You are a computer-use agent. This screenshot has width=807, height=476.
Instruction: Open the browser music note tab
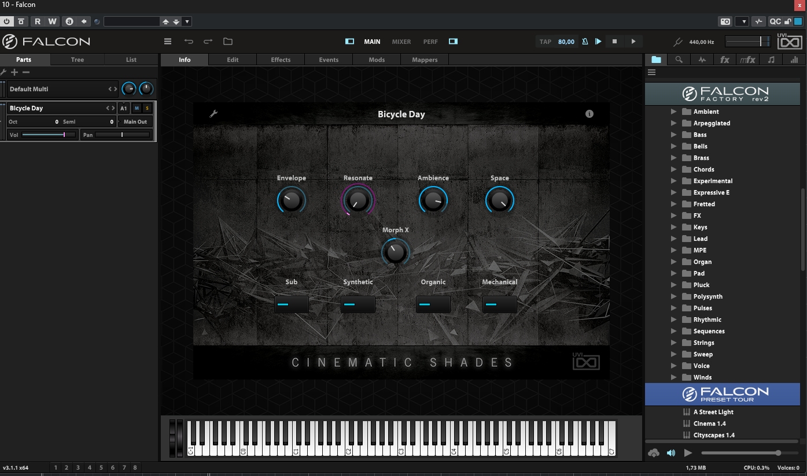771,59
